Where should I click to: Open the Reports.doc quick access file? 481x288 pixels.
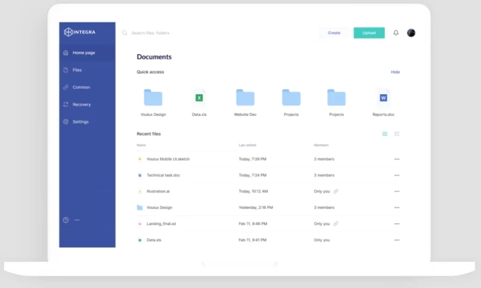(384, 103)
